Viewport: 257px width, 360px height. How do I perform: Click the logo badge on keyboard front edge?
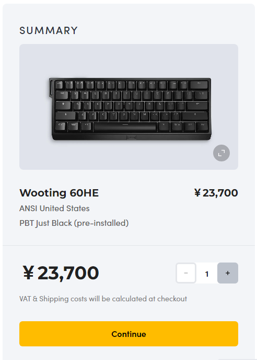[x=131, y=137]
